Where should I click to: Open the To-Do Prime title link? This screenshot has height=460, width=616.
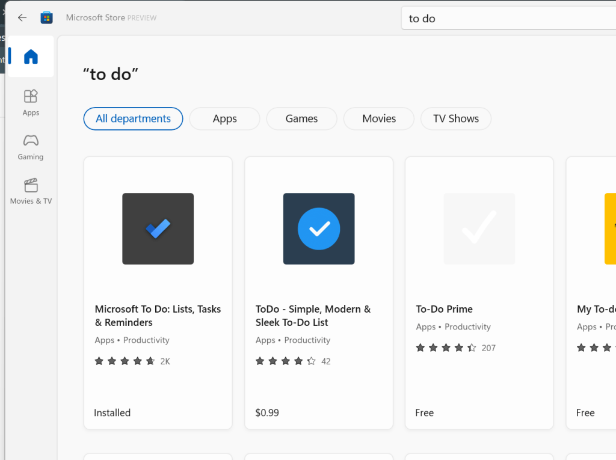tap(445, 309)
